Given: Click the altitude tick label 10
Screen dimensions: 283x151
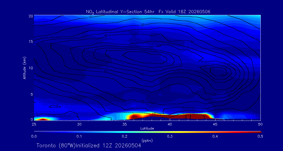Looking at the screenshot, I should [x=30, y=68].
